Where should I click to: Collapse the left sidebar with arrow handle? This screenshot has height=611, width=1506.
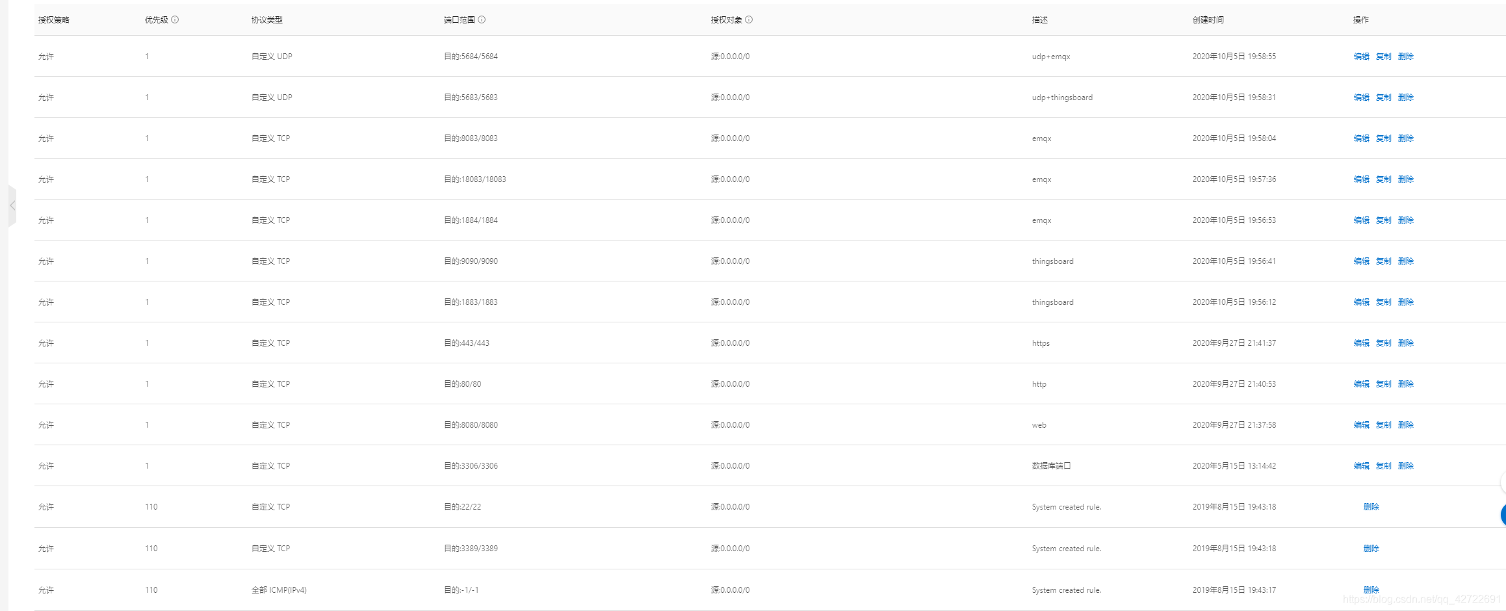[x=12, y=205]
